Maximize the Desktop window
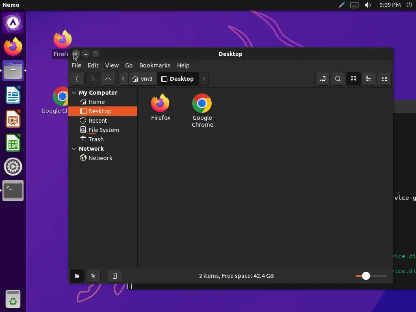Viewport: 416px width, 312px height. pos(95,54)
